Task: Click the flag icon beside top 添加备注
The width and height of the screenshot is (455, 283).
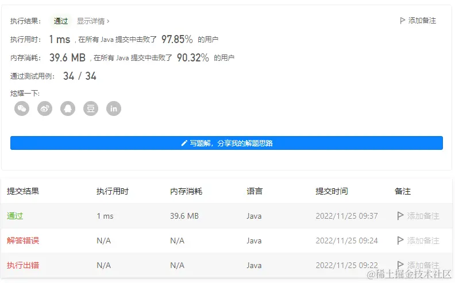Action: click(x=402, y=21)
